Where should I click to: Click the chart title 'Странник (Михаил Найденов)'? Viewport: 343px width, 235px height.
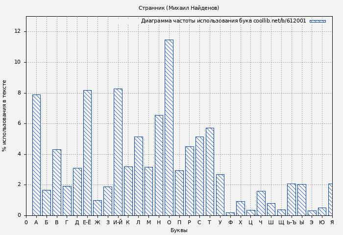[x=179, y=8]
